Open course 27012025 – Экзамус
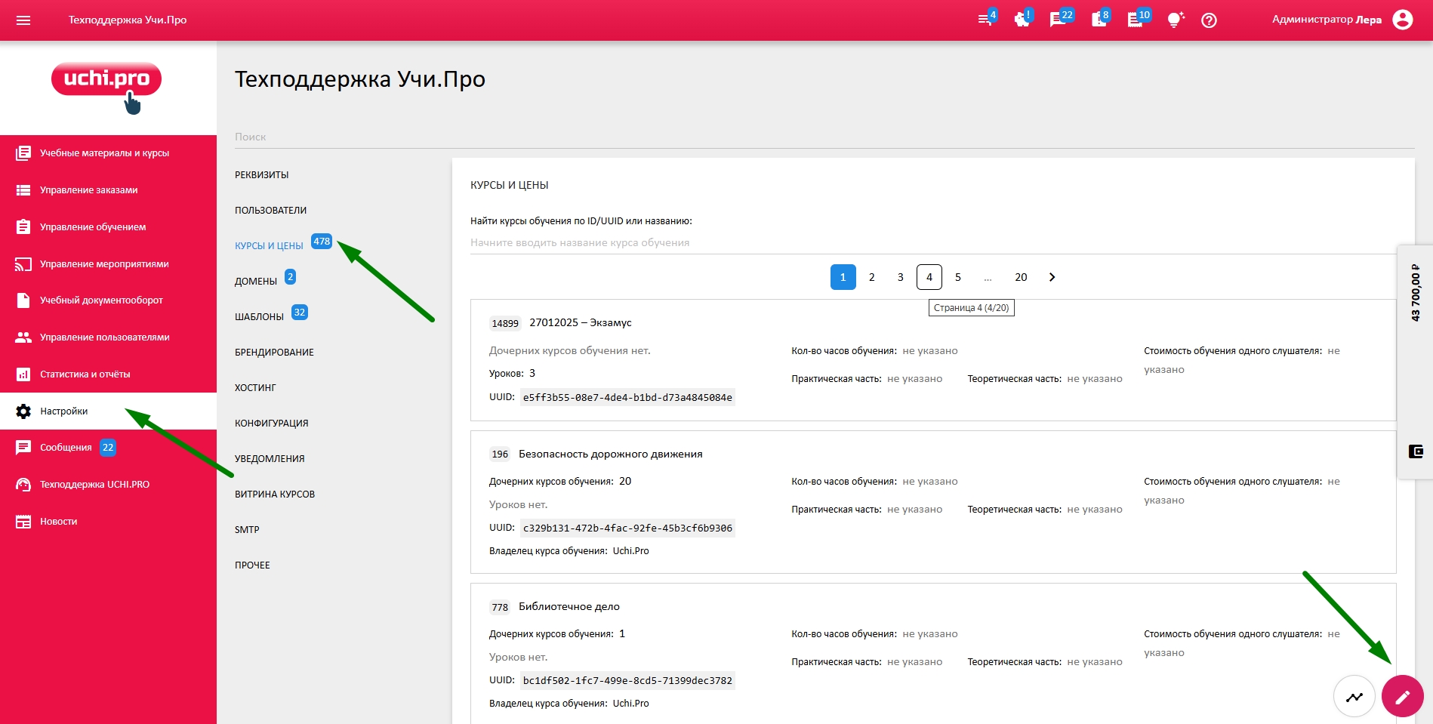The image size is (1433, 724). [581, 323]
